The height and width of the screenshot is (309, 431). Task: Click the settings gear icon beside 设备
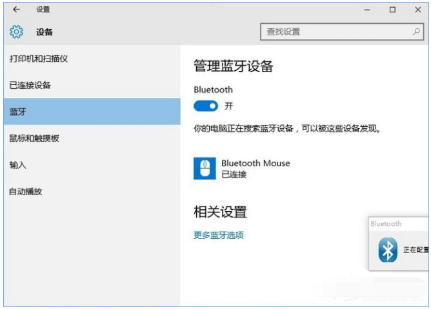click(17, 32)
